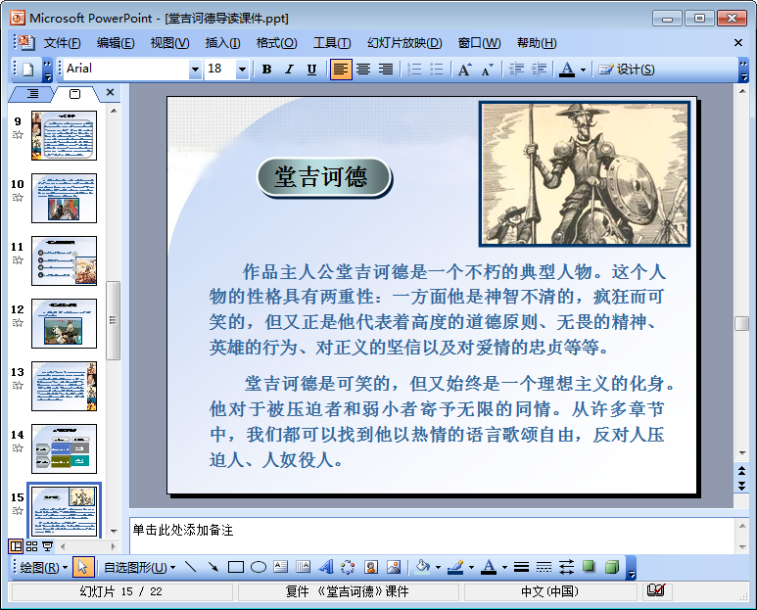Toggle bulleted list formatting
The height and width of the screenshot is (610, 757).
click(437, 70)
